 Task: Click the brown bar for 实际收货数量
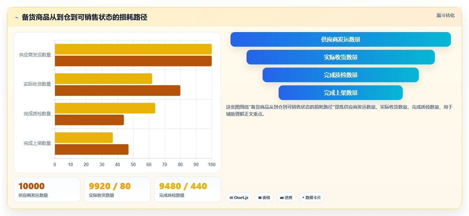pos(118,91)
